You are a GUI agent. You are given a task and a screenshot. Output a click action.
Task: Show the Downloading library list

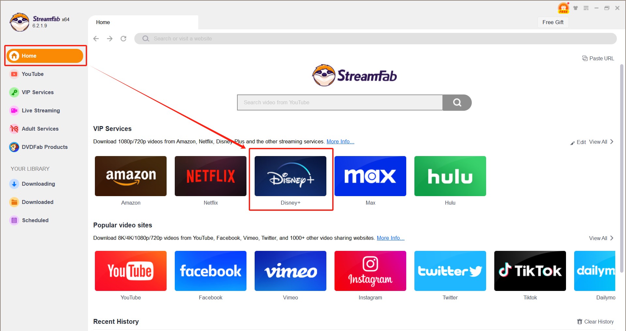(32, 184)
